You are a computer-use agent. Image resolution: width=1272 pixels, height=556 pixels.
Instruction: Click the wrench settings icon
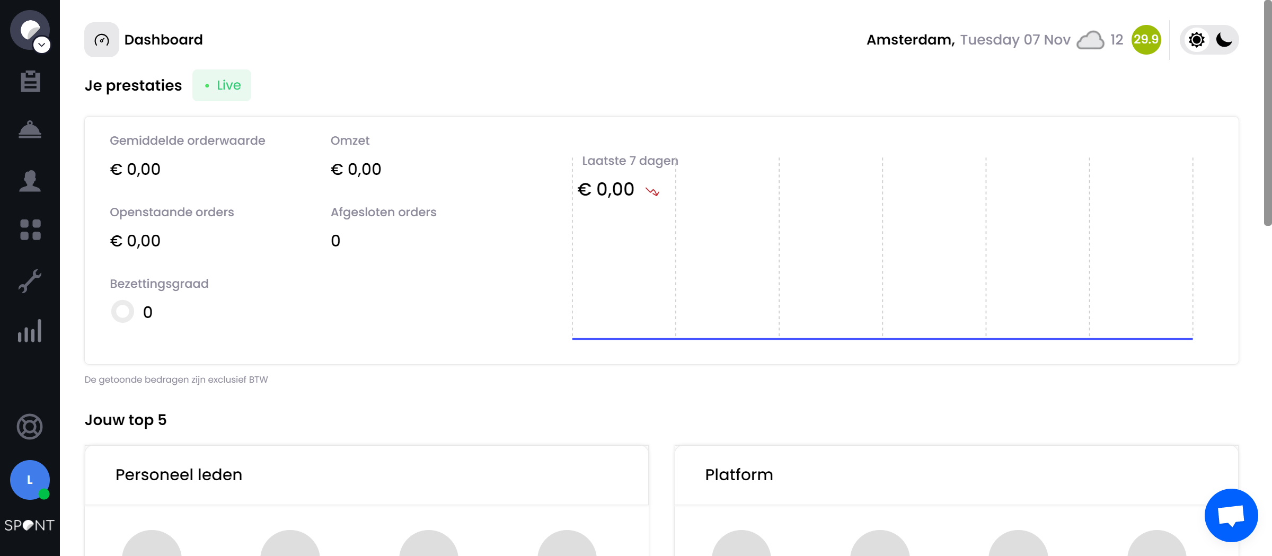pyautogui.click(x=30, y=281)
